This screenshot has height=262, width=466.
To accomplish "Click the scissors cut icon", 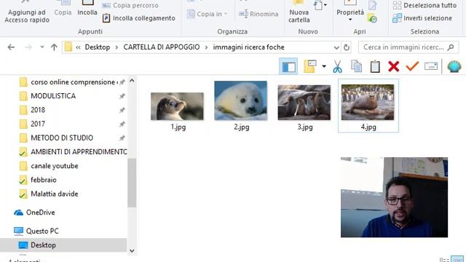I will coord(337,66).
